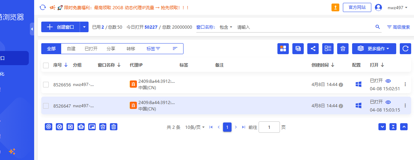Click the recycle bin icon in bottom toolbar
The image size is (414, 160).
click(103, 127)
